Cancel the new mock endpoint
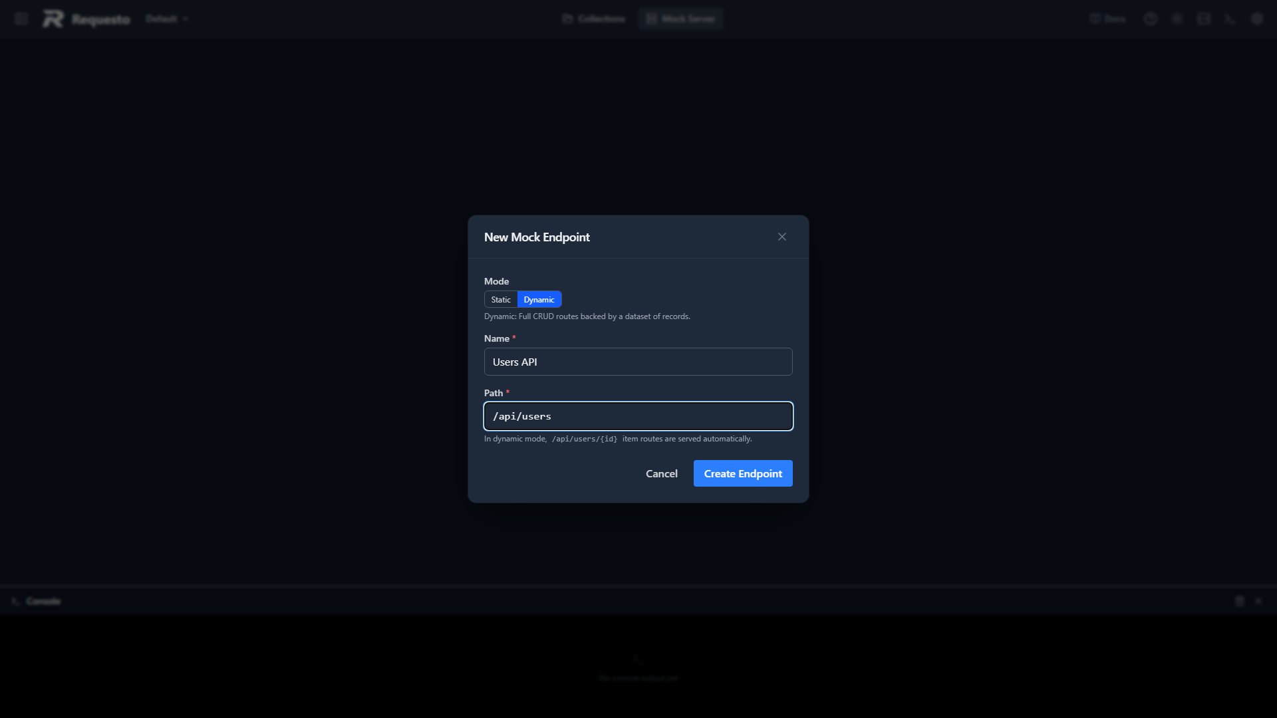 tap(662, 473)
